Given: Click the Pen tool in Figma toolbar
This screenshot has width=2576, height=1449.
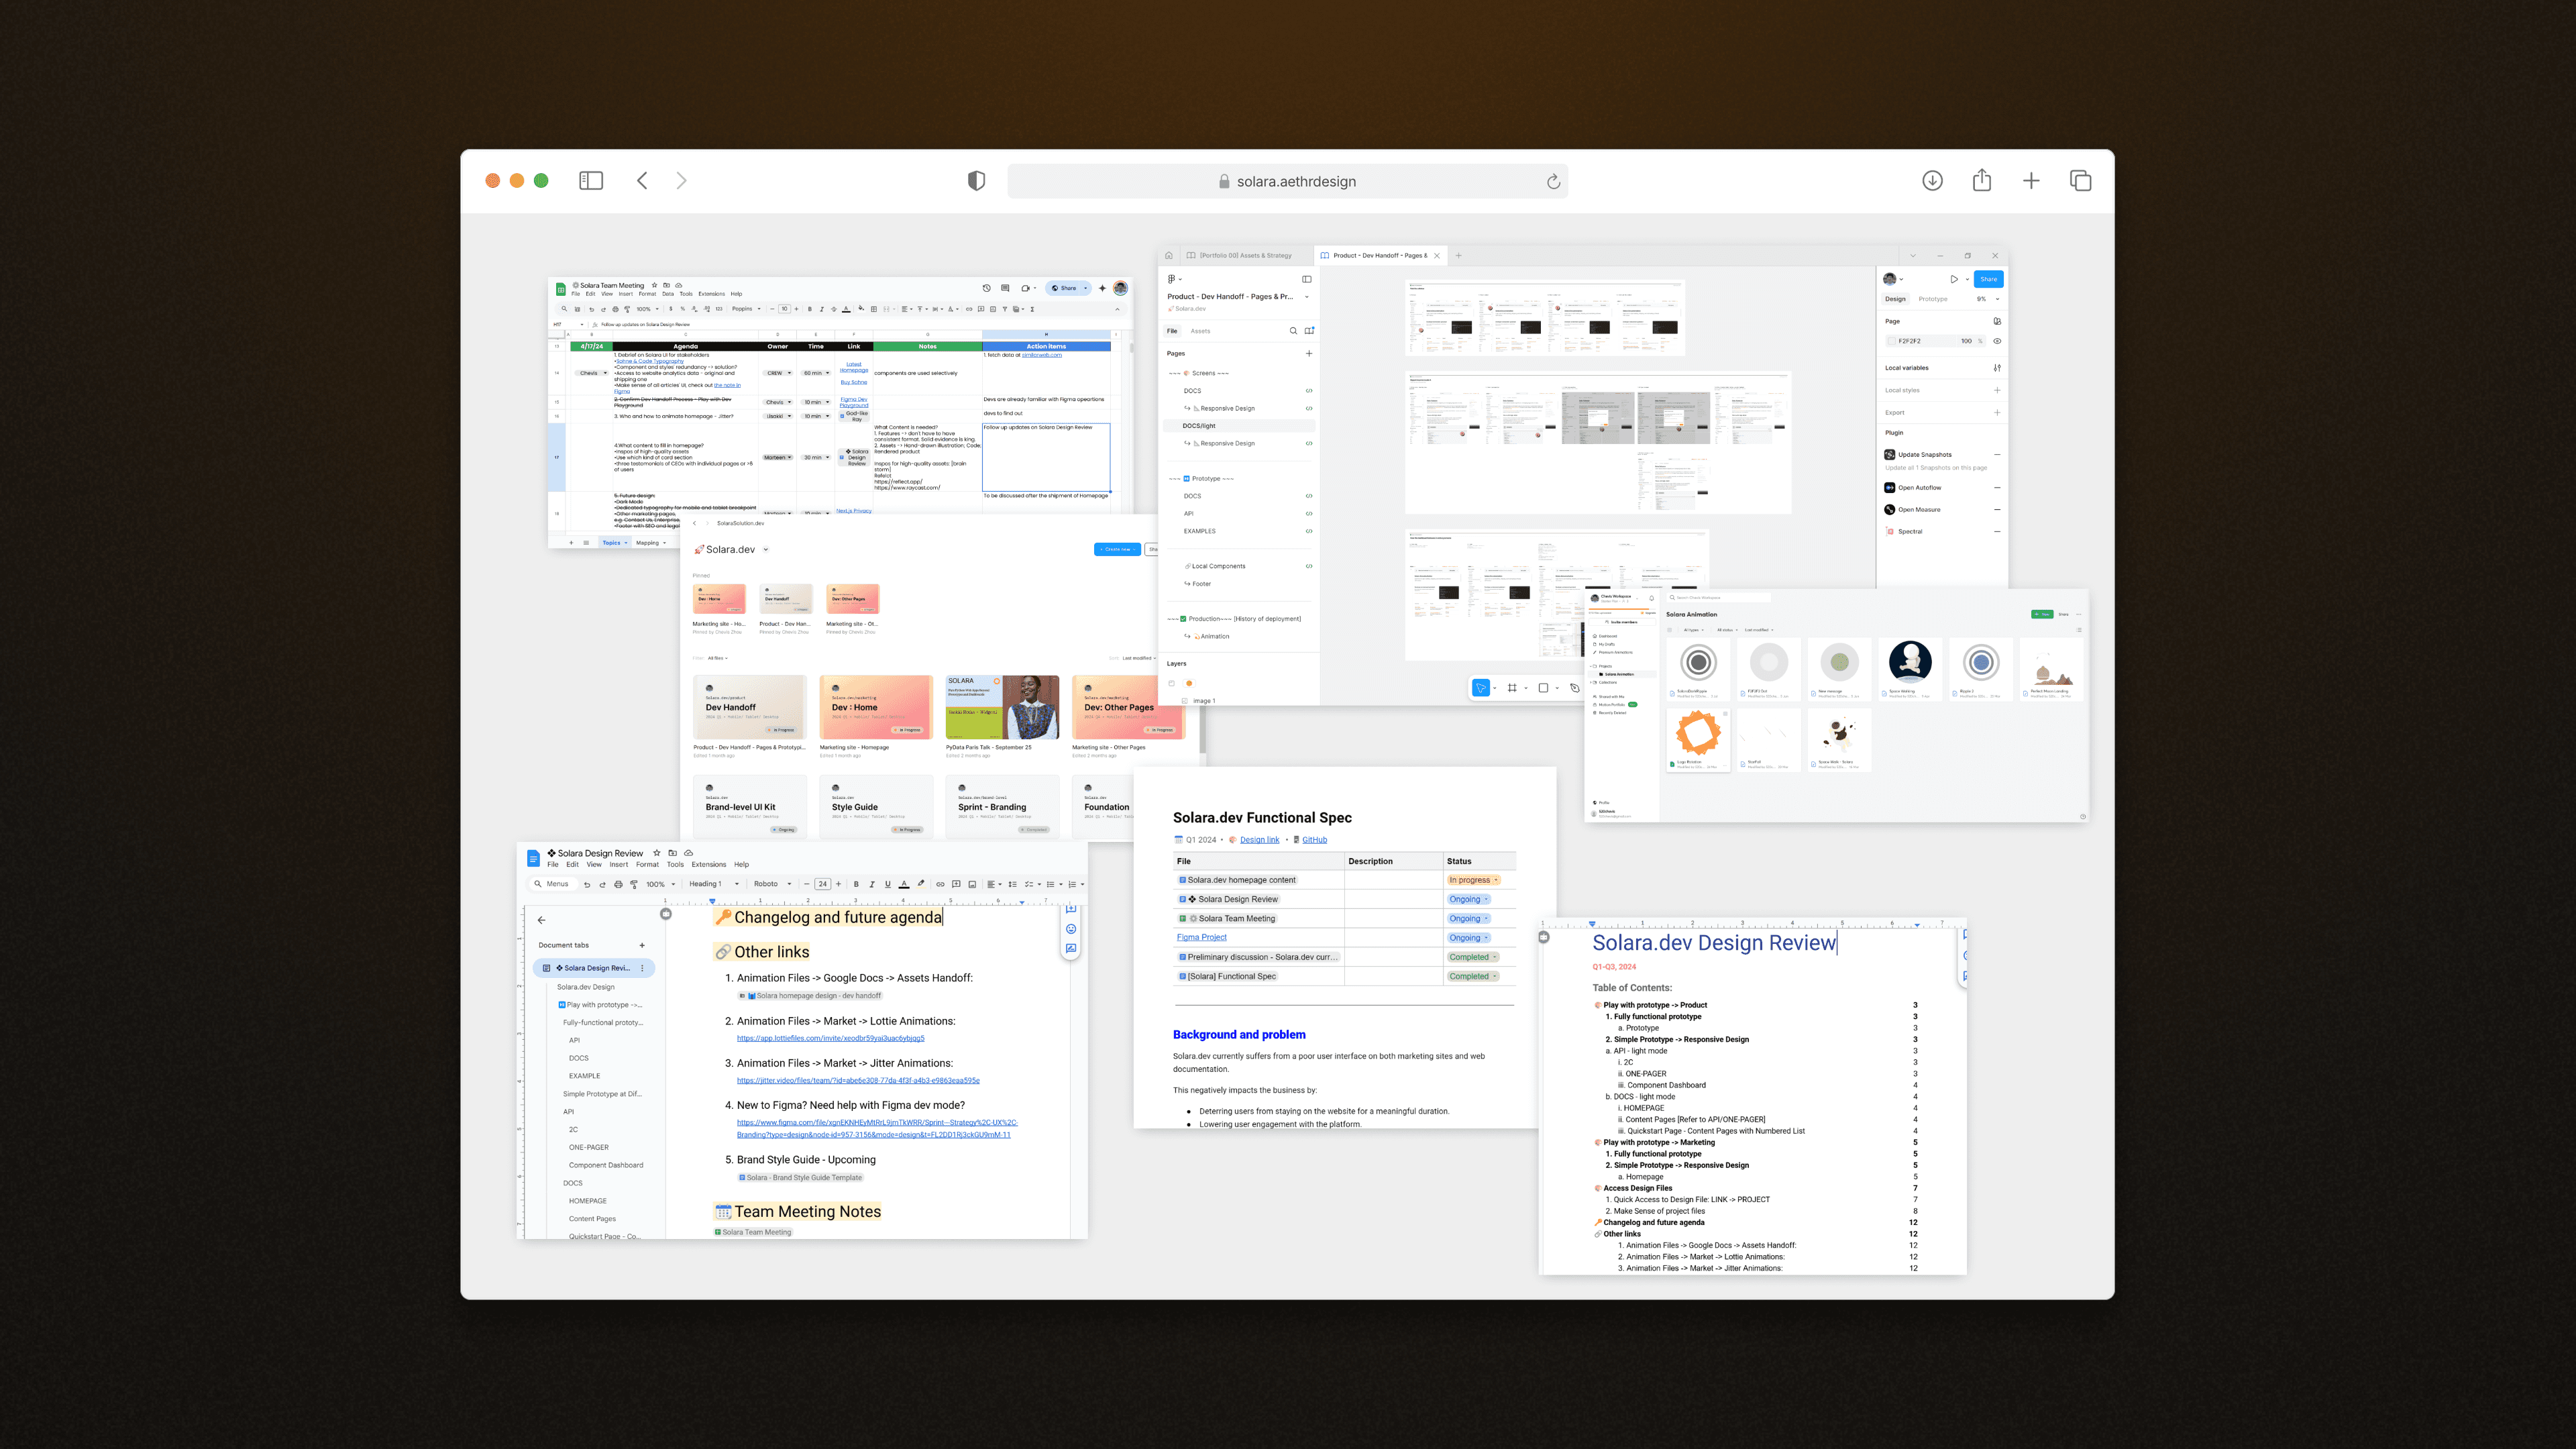Looking at the screenshot, I should coord(1574,688).
